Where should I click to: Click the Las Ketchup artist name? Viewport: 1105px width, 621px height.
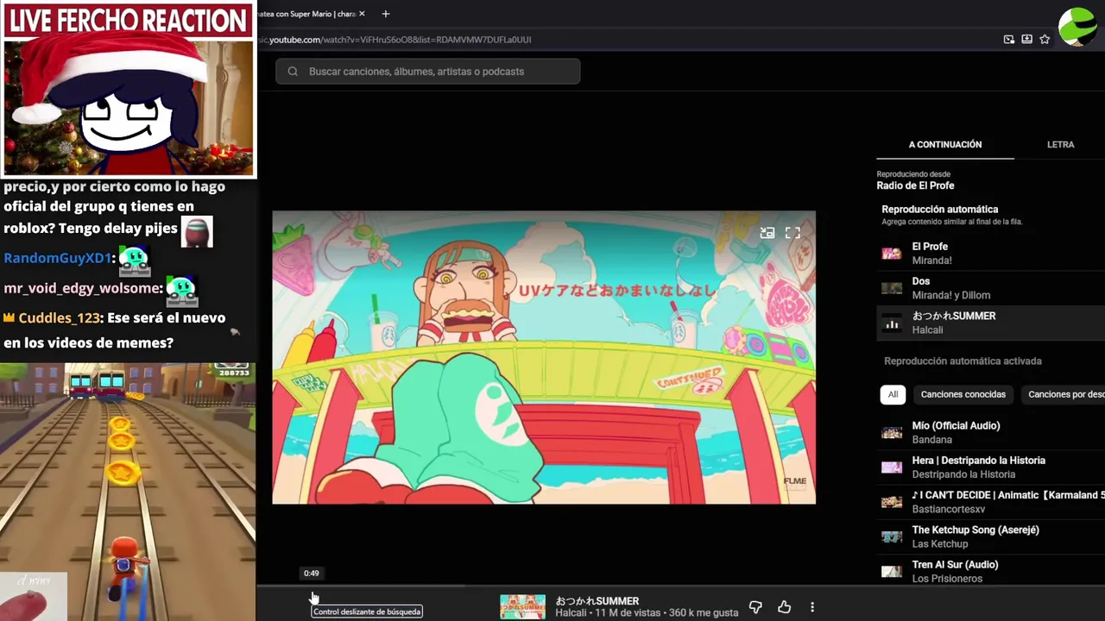pyautogui.click(x=940, y=544)
